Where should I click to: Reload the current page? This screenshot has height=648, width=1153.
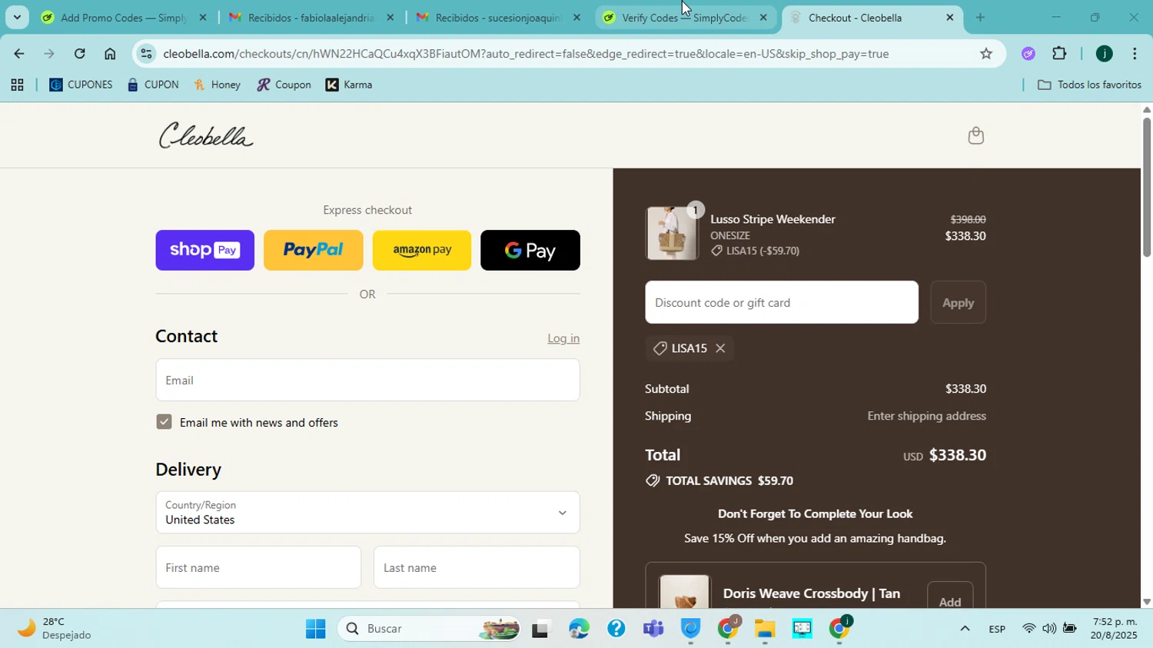79,54
